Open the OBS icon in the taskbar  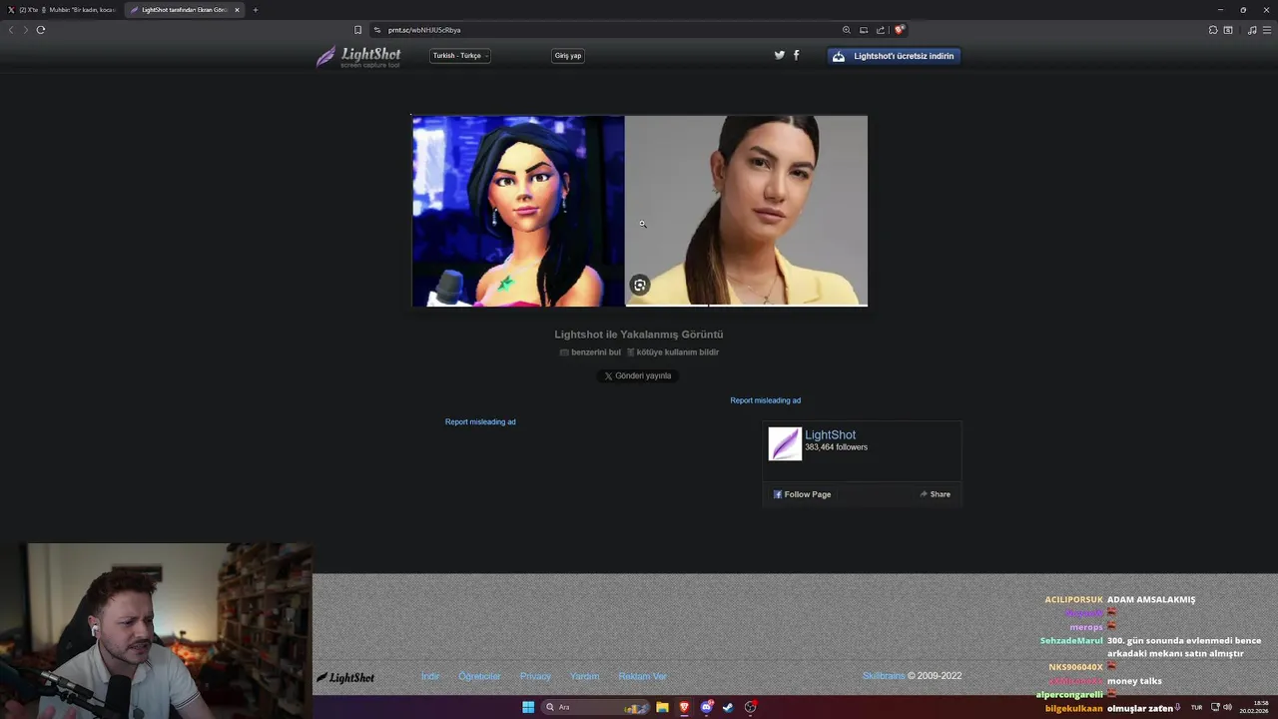[751, 707]
